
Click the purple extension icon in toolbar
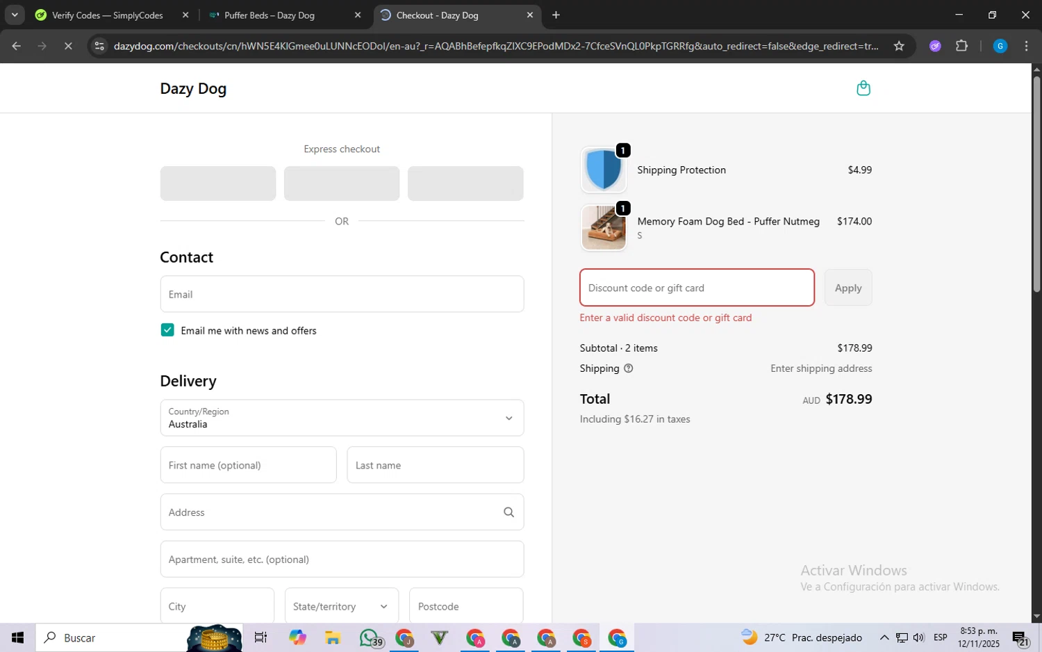(x=935, y=46)
